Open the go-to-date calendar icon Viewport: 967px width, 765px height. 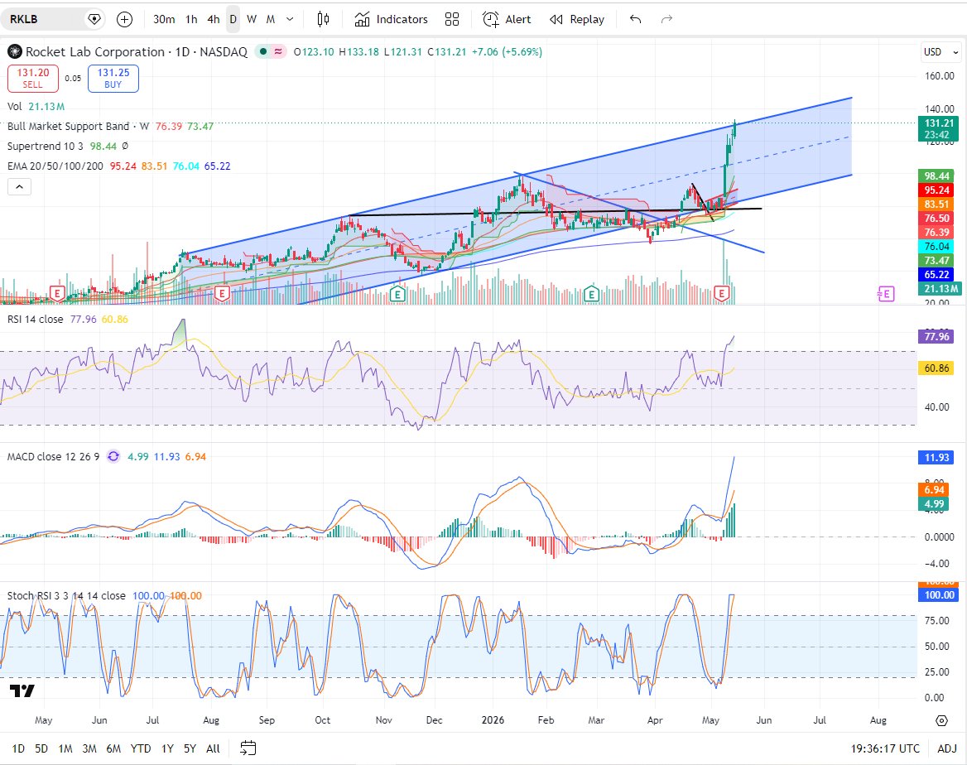tap(248, 748)
